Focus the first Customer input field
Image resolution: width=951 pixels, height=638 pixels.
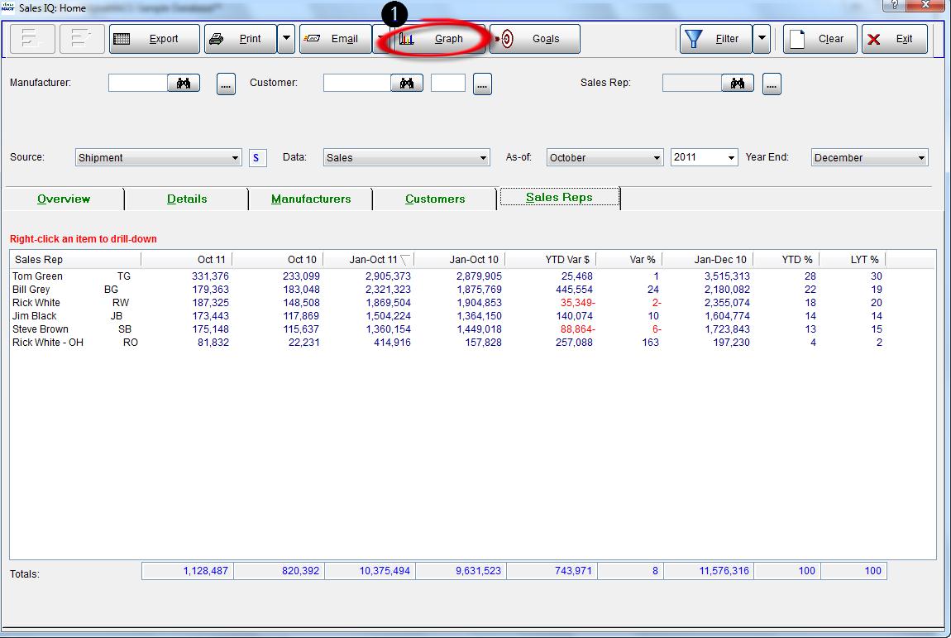[x=357, y=84]
